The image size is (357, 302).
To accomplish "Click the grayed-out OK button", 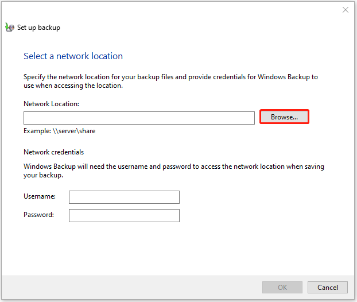I will [282, 287].
